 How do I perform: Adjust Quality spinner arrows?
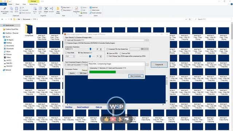100,49
